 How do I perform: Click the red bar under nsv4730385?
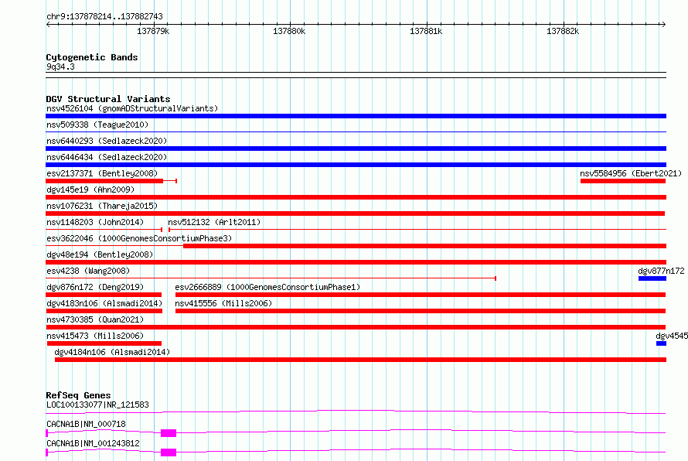tap(356, 327)
